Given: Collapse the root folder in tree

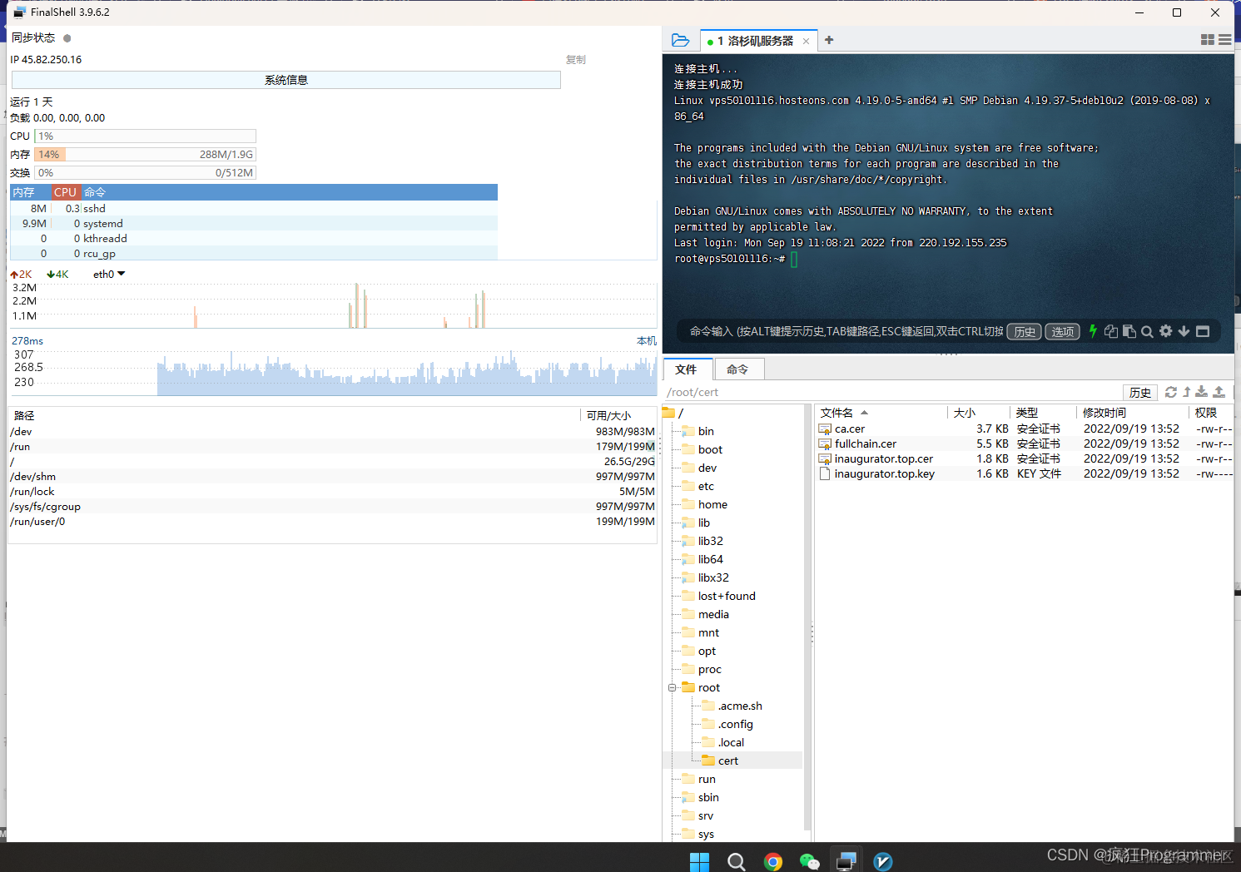Looking at the screenshot, I should click(x=672, y=688).
